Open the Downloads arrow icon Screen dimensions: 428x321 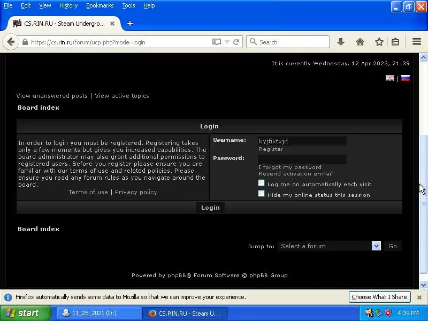coord(341,42)
